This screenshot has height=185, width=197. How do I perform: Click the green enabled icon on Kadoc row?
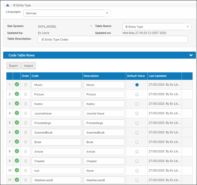(x=17, y=104)
